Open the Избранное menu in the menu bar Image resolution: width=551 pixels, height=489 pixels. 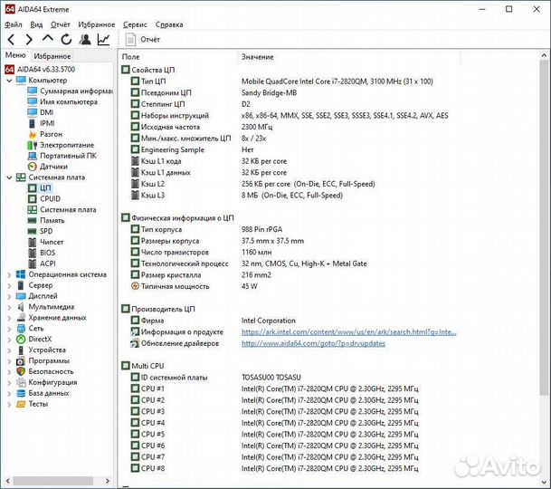tap(97, 24)
